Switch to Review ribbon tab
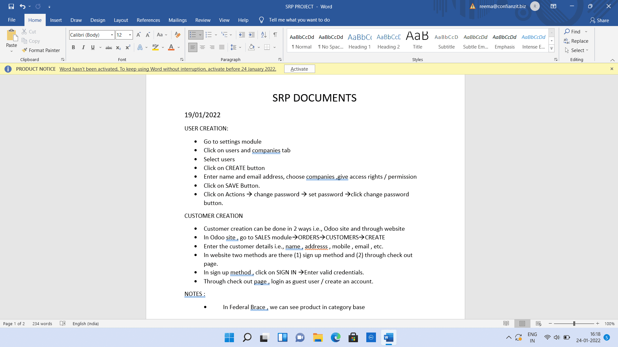The image size is (618, 347). tap(203, 20)
